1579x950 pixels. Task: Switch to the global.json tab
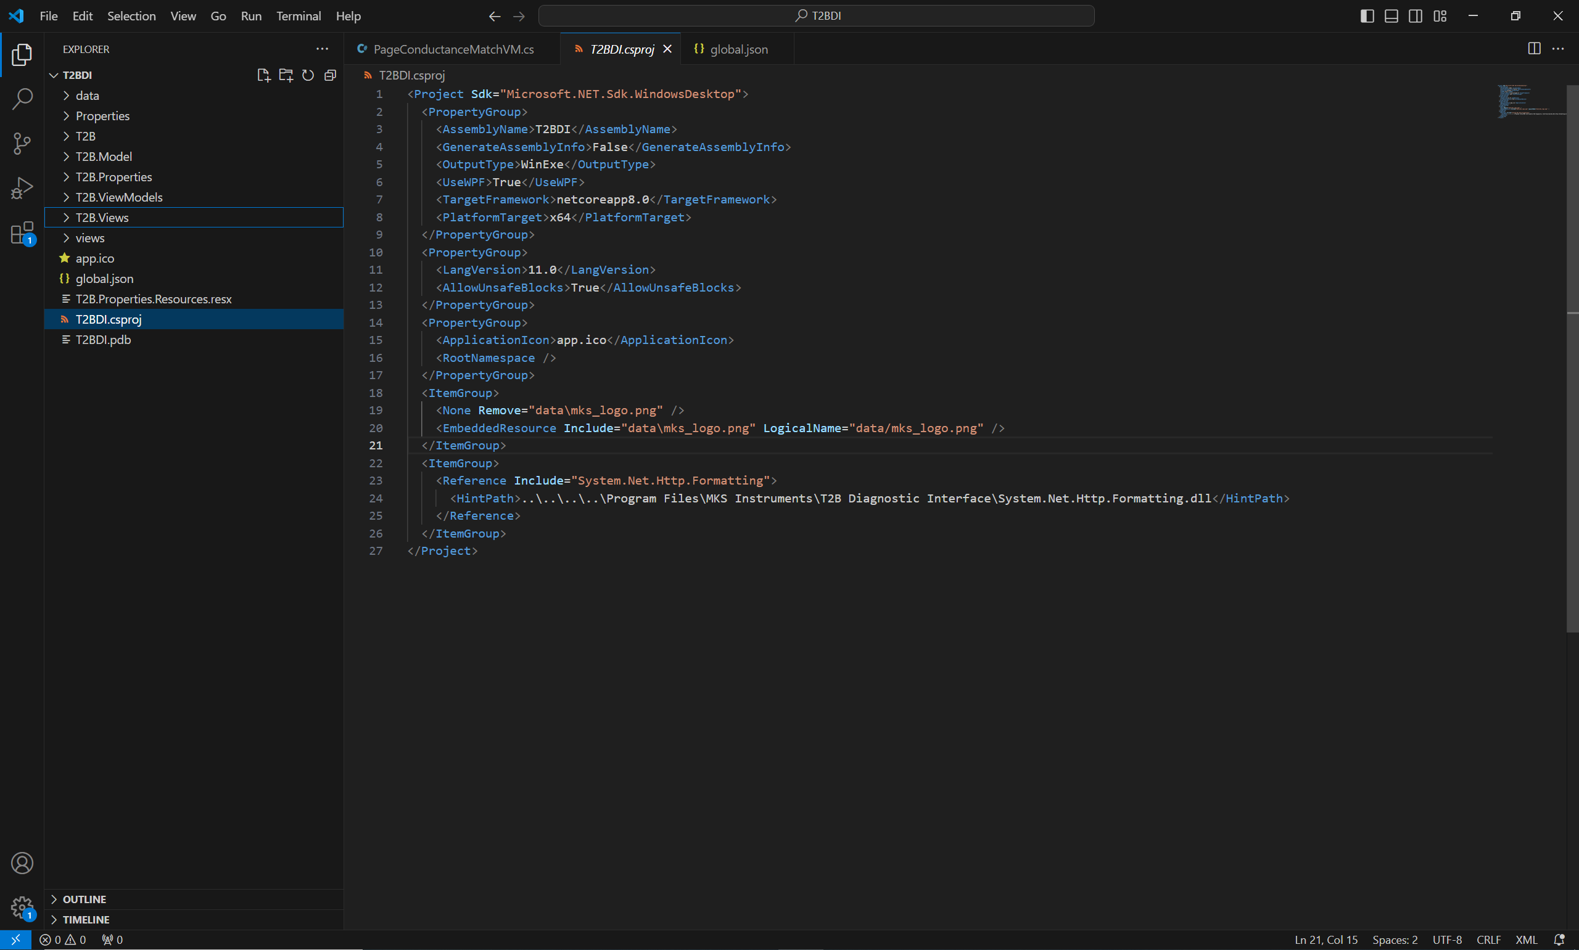[738, 49]
